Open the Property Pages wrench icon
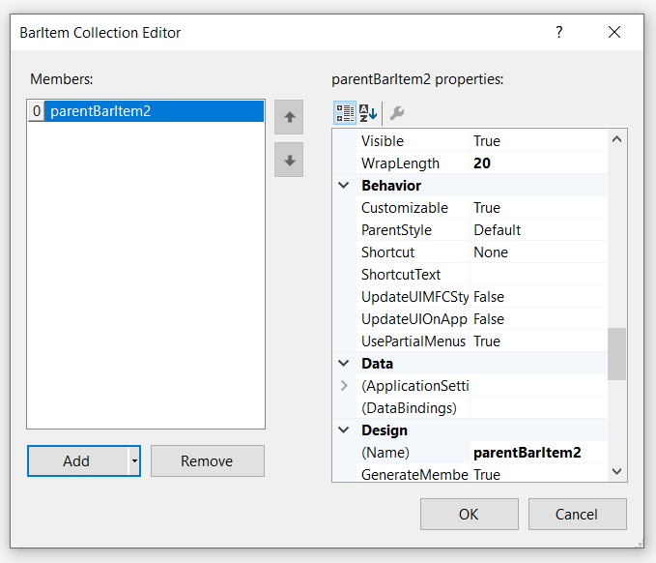Screen dimensions: 656x563 (396, 113)
